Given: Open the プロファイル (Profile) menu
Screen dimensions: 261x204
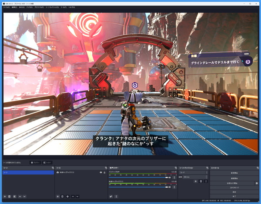Looking at the screenshot, I should (x=39, y=7).
